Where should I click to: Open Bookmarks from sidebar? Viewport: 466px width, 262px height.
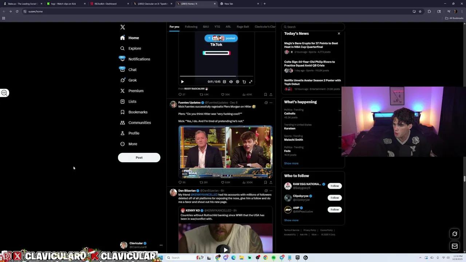134,112
